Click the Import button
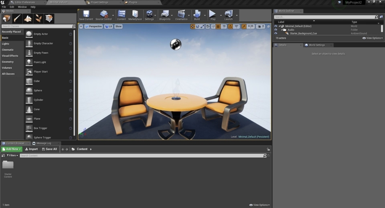Image resolution: width=385 pixels, height=208 pixels. [32, 149]
